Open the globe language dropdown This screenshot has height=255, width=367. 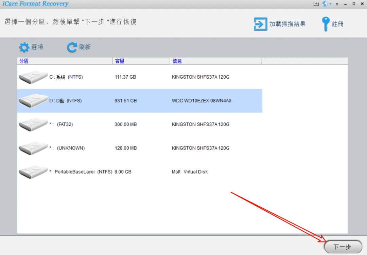(327, 4)
